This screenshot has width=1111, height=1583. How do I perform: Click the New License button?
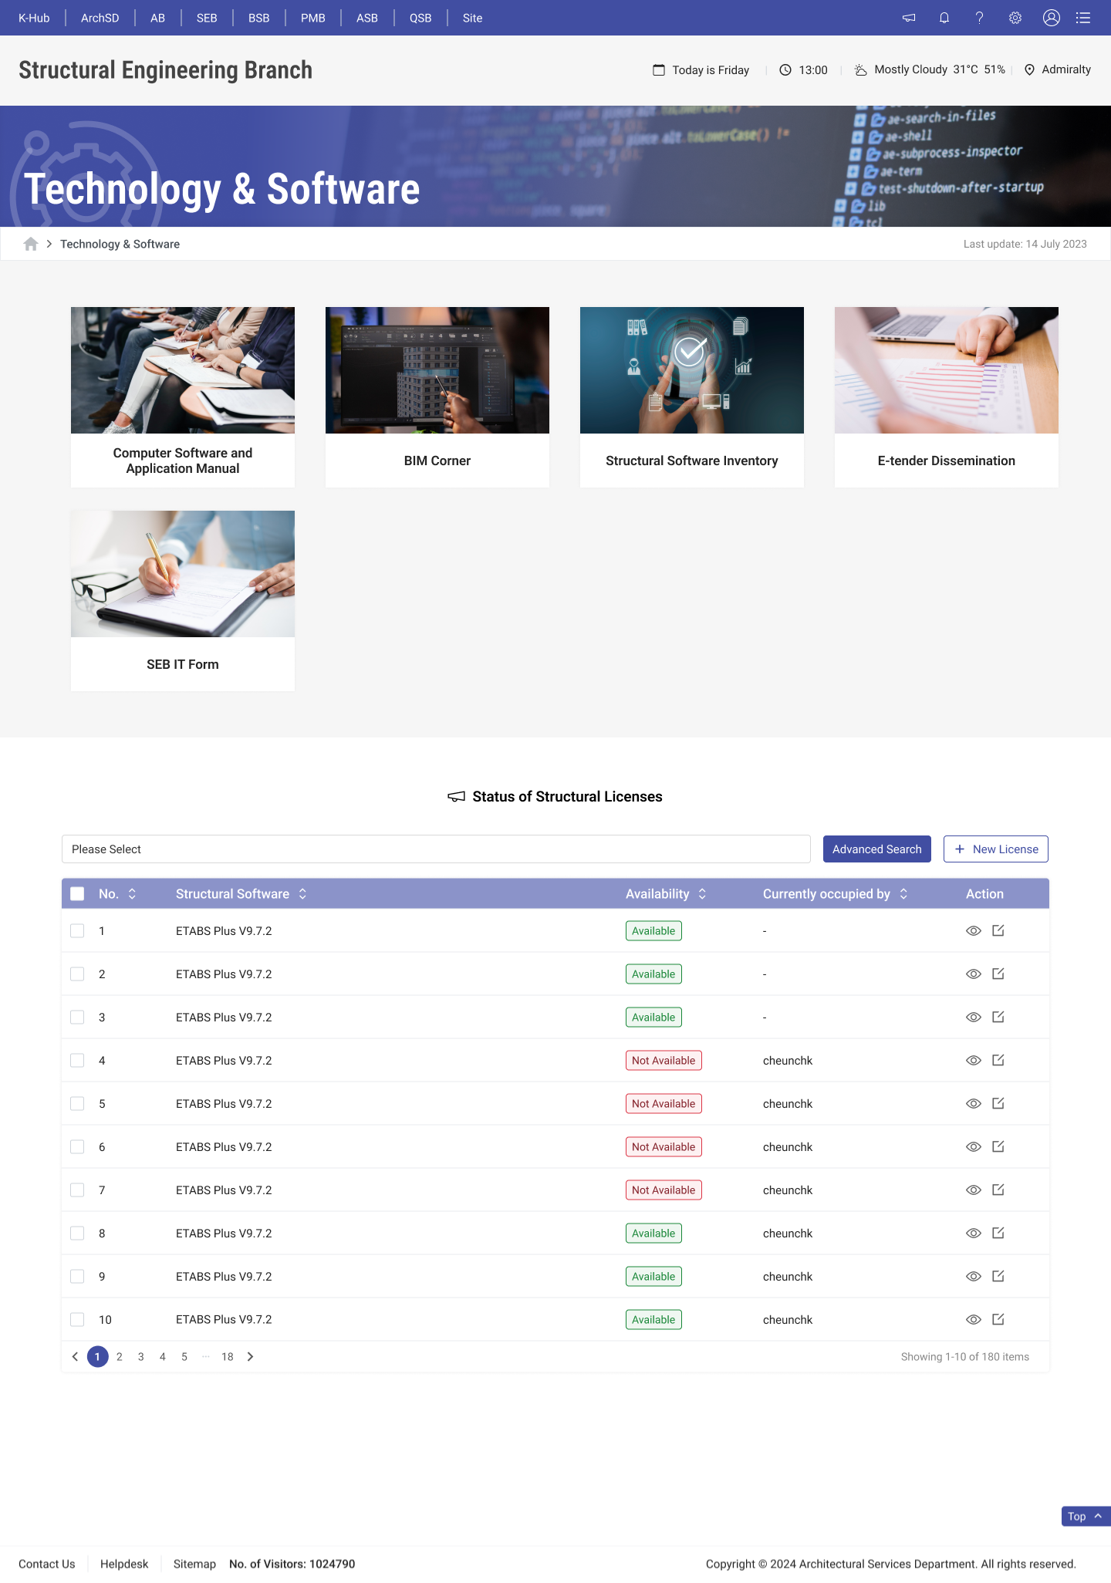point(995,849)
